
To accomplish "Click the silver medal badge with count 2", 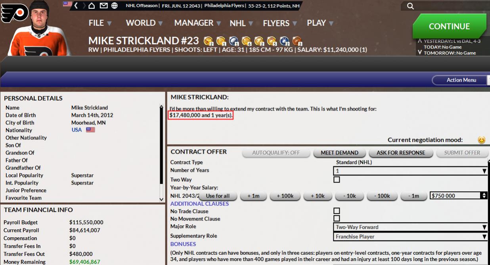I will (x=285, y=41).
